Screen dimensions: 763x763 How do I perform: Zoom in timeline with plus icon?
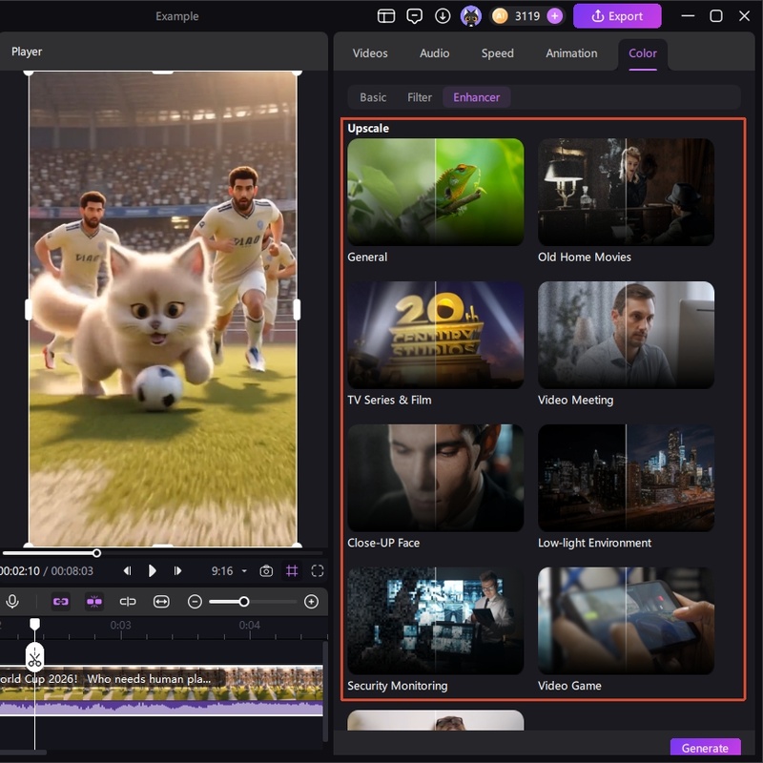311,602
